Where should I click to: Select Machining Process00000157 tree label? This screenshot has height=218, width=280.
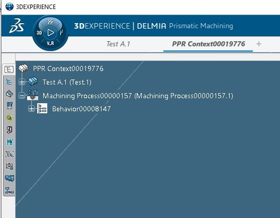point(138,96)
